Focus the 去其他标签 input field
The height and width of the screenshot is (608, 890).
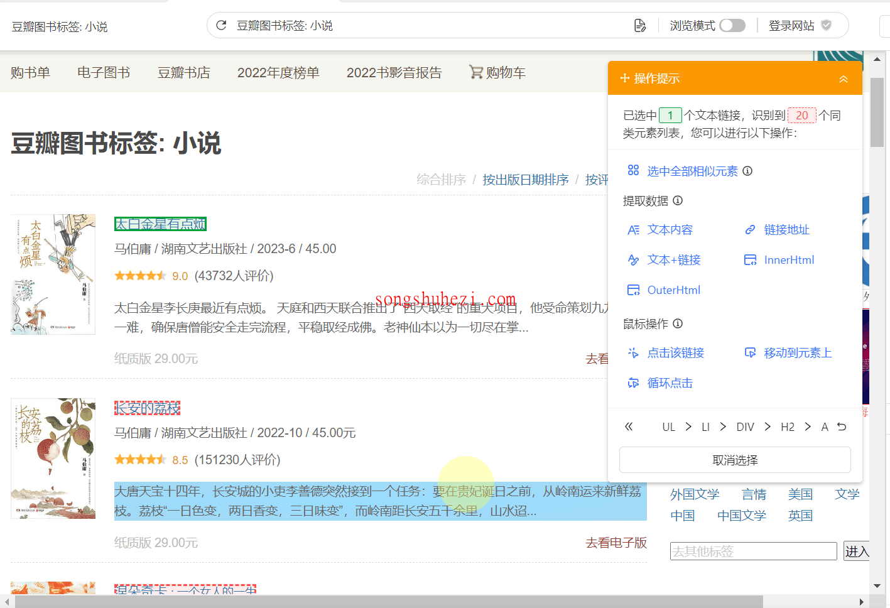pyautogui.click(x=753, y=551)
